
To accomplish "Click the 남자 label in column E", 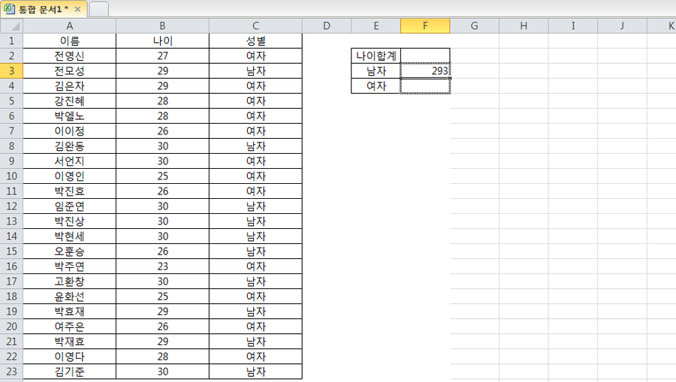I will pyautogui.click(x=376, y=71).
